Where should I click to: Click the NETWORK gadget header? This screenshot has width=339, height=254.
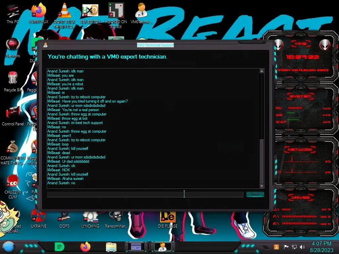pyautogui.click(x=300, y=149)
